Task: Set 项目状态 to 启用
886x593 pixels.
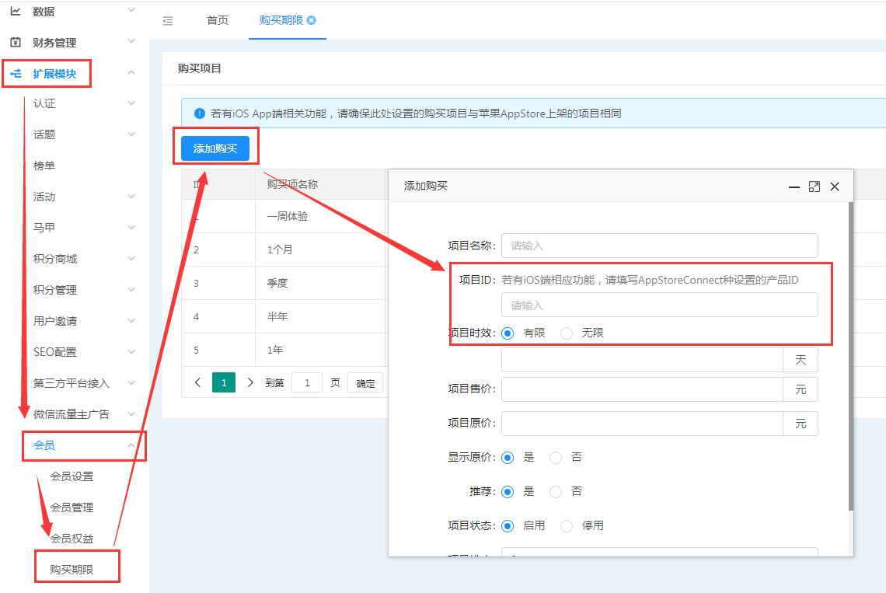Action: [508, 526]
